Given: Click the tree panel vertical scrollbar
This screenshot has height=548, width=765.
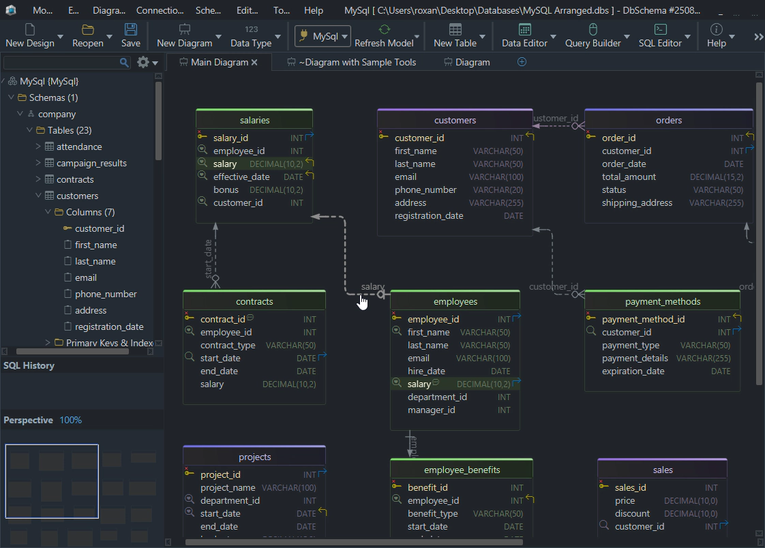Looking at the screenshot, I should click(158, 121).
